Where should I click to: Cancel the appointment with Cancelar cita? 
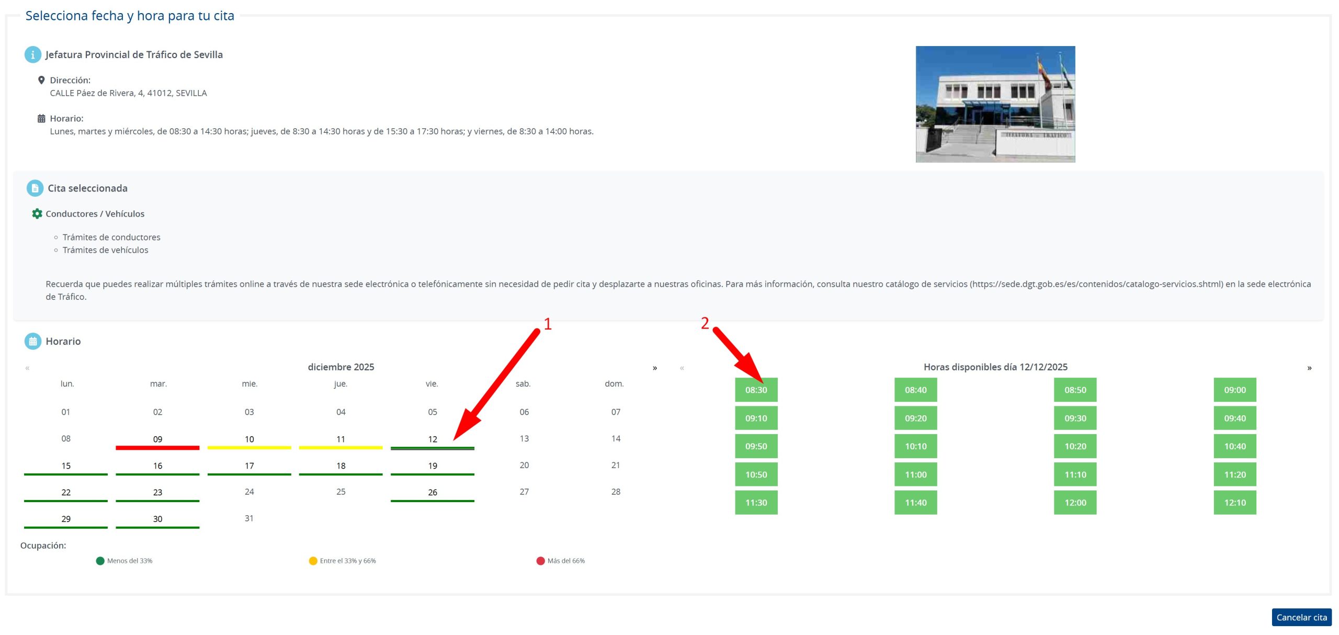tap(1301, 618)
